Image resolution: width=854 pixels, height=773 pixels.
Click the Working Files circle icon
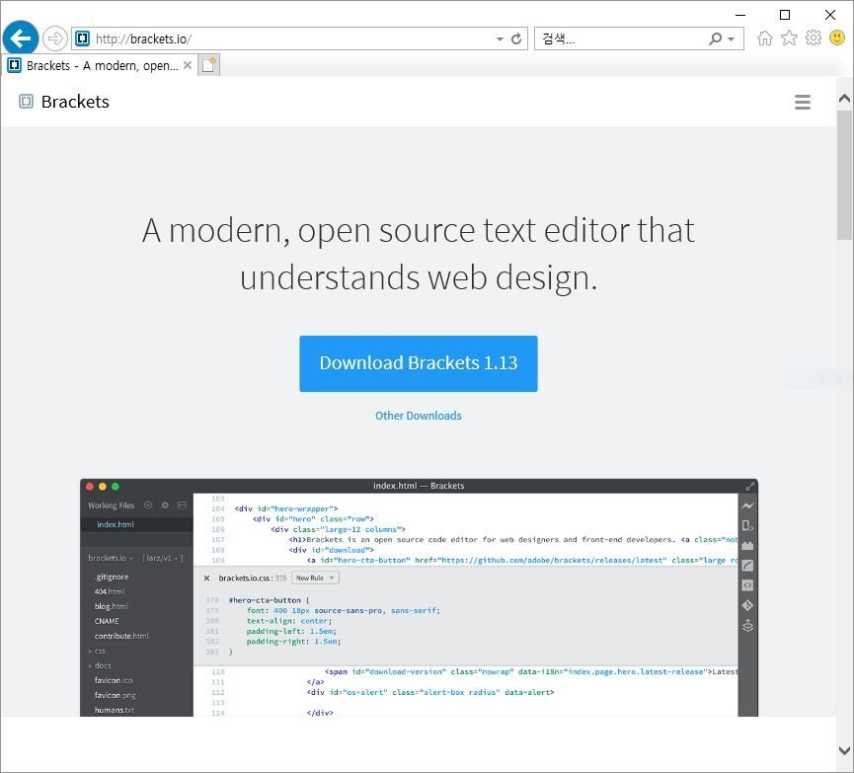(x=147, y=505)
